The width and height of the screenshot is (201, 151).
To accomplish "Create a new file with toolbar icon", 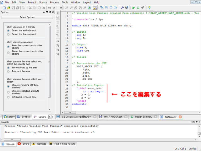I will 4,8.
